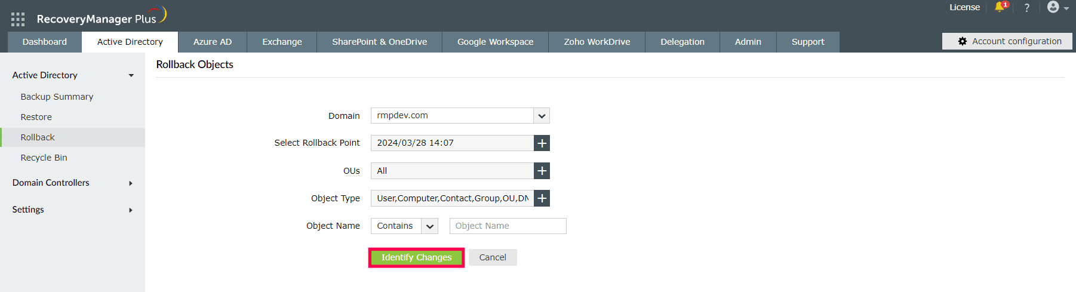Select the Active Directory tab

[x=130, y=42]
